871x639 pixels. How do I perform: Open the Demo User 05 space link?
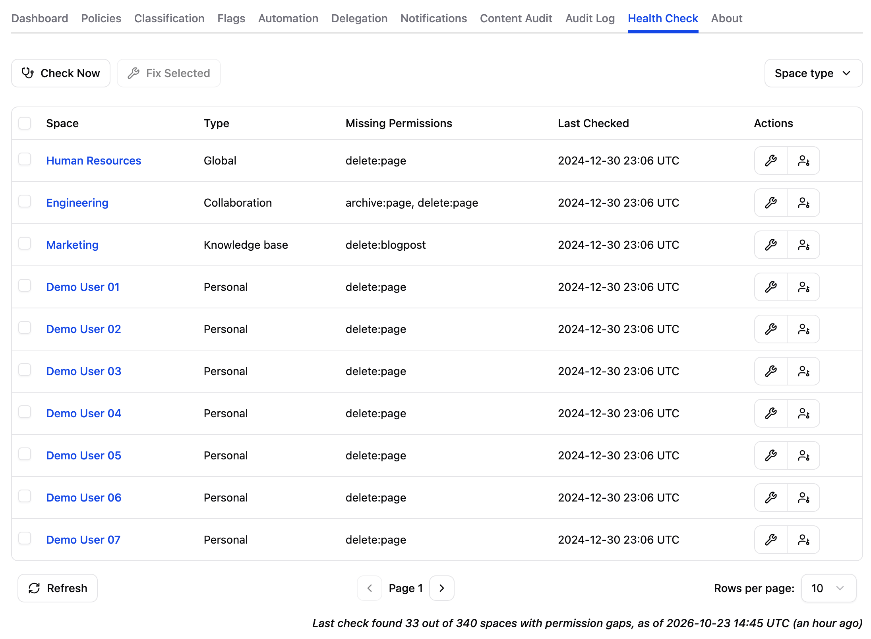coord(83,455)
